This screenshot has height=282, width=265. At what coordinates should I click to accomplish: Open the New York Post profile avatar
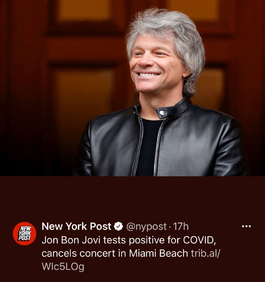(x=24, y=233)
